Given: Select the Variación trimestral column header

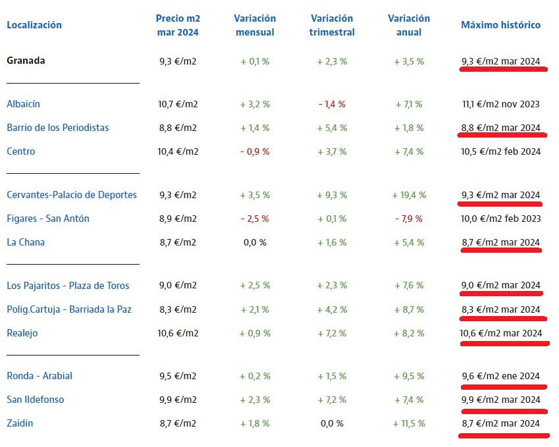Looking at the screenshot, I should [x=332, y=25].
